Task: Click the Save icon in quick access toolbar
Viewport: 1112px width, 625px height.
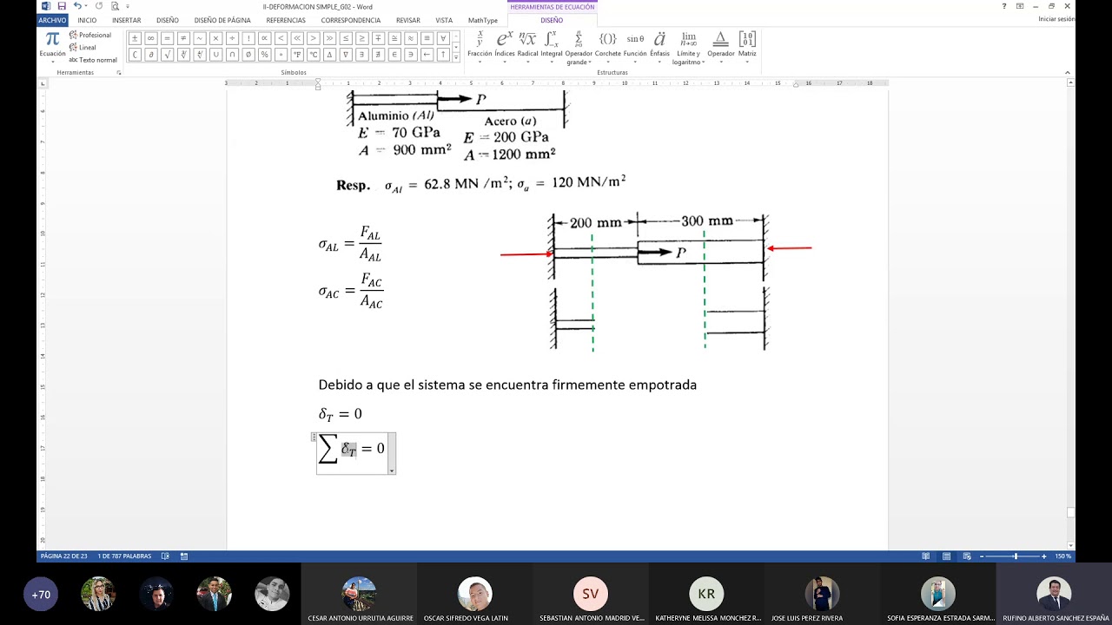Action: click(62, 6)
